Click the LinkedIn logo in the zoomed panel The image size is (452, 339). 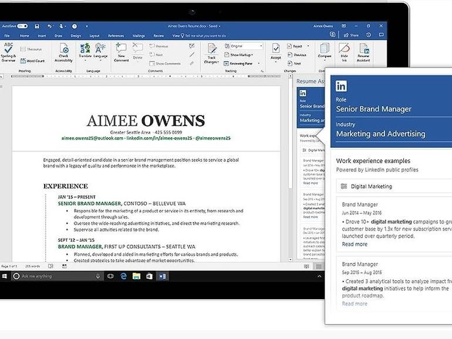(x=341, y=86)
